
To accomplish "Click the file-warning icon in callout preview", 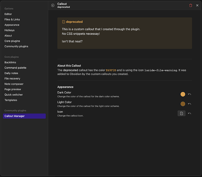I will [63, 22].
